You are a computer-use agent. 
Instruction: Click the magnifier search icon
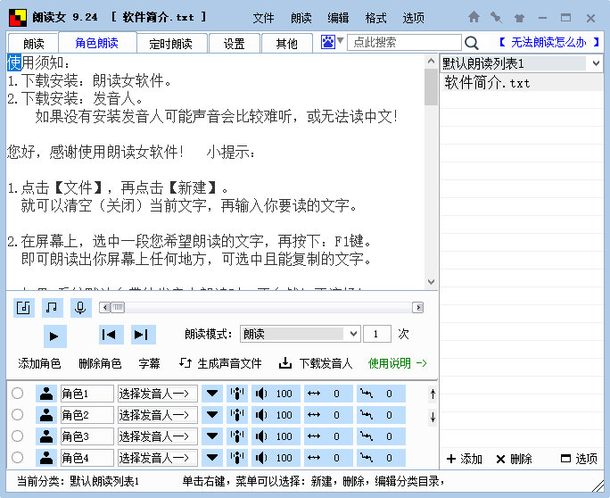[471, 43]
